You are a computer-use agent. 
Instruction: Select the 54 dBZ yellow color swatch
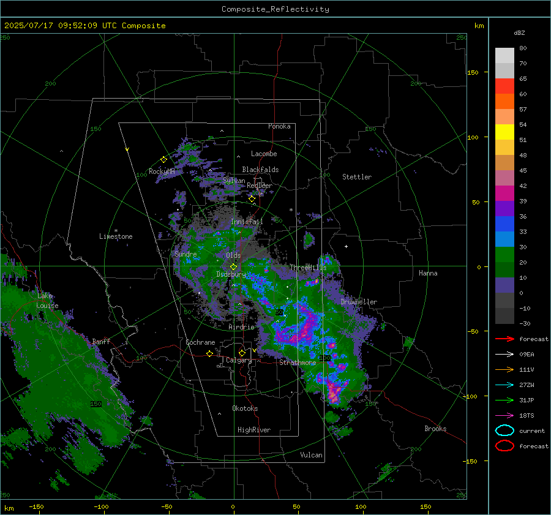click(504, 132)
